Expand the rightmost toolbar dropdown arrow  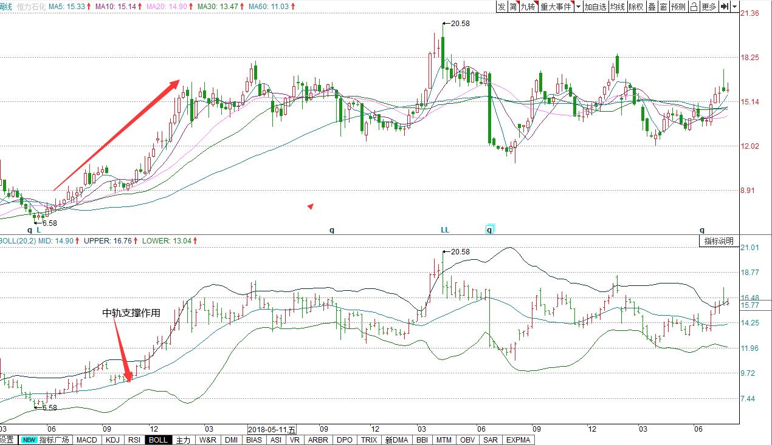point(735,7)
